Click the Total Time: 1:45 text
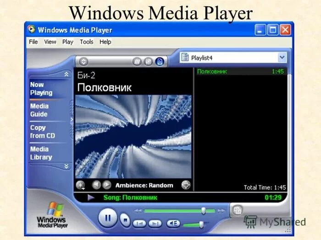This screenshot has width=321, height=240. tap(265, 187)
